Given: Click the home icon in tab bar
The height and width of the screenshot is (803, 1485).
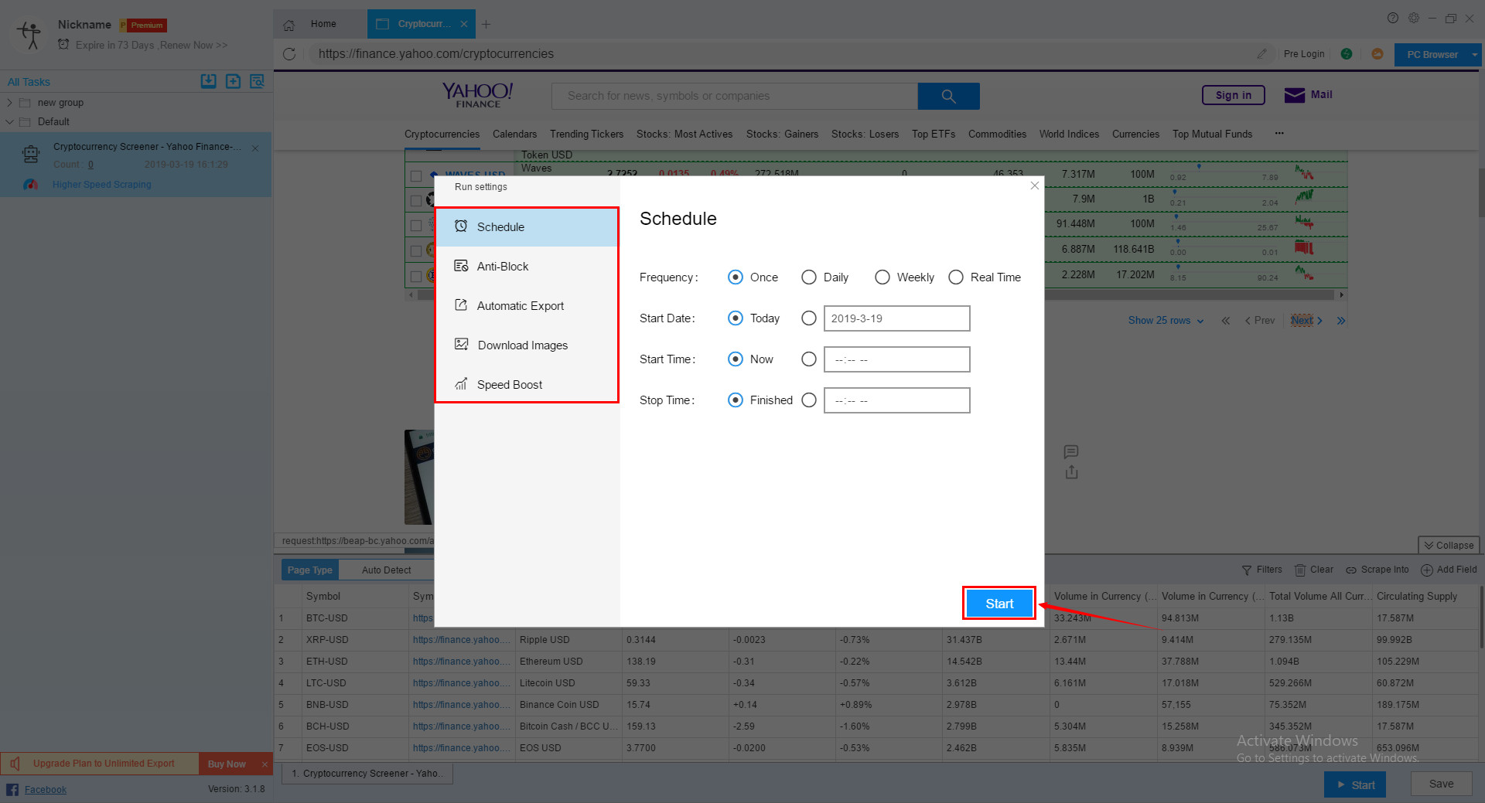Looking at the screenshot, I should 289,25.
